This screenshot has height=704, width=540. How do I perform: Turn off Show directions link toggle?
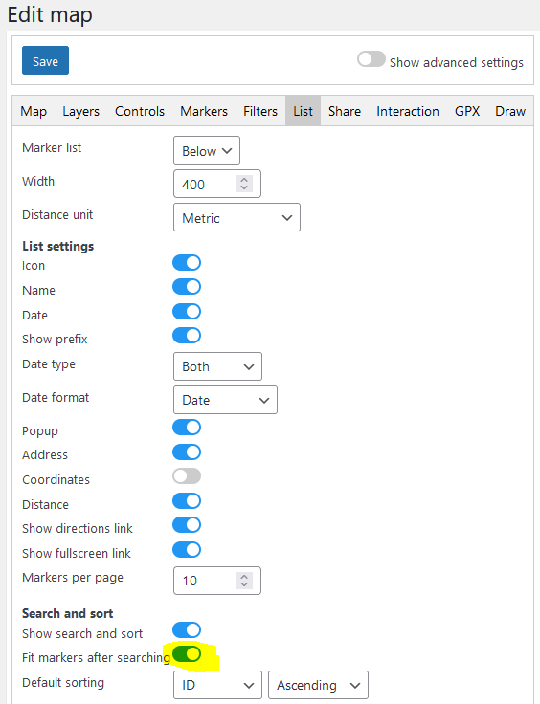187,524
